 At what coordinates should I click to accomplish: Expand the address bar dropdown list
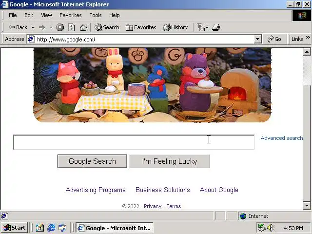pyautogui.click(x=257, y=39)
